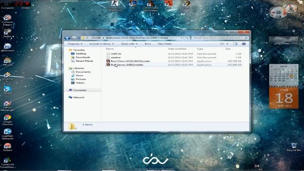Image resolution: width=304 pixels, height=171 pixels.
Task: Open the Share with menu
Action: (129, 44)
